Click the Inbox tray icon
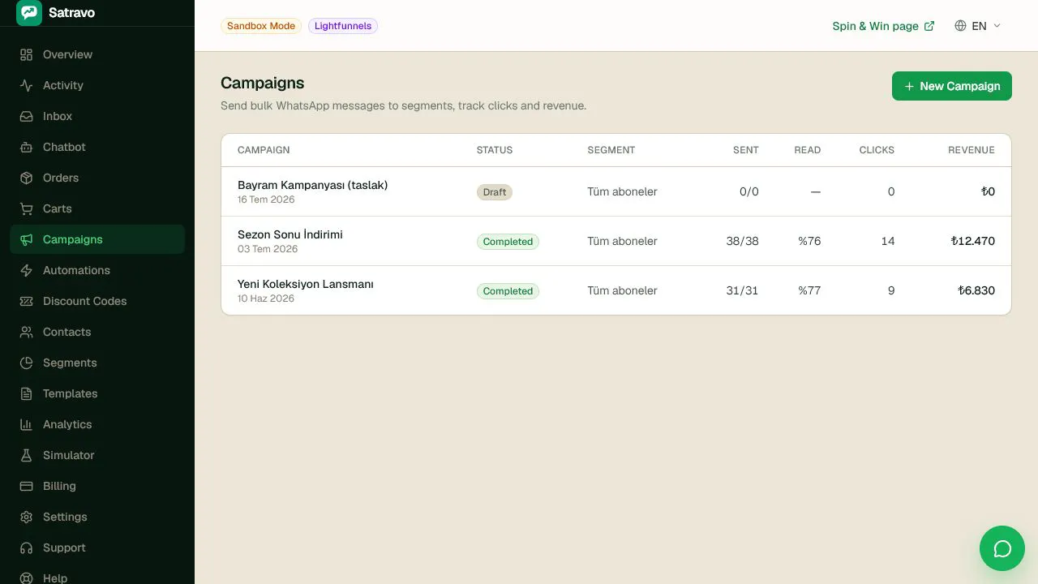The height and width of the screenshot is (584, 1038). point(27,116)
